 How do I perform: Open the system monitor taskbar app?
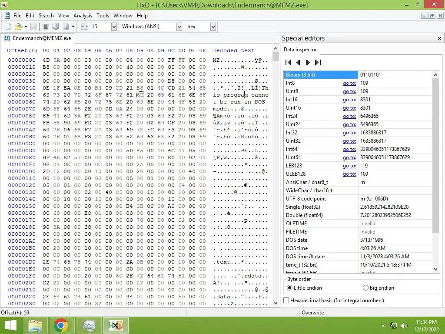click(x=89, y=325)
